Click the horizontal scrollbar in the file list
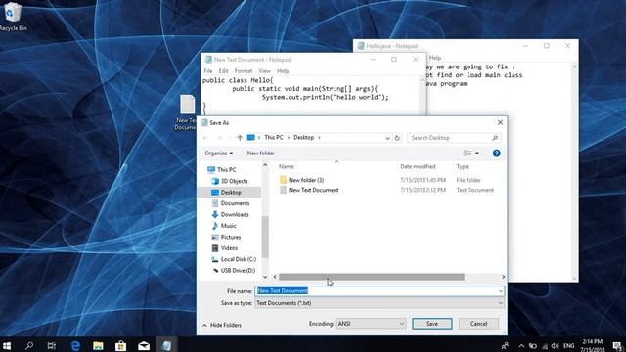Viewport: 626px width, 352px height. [x=372, y=277]
